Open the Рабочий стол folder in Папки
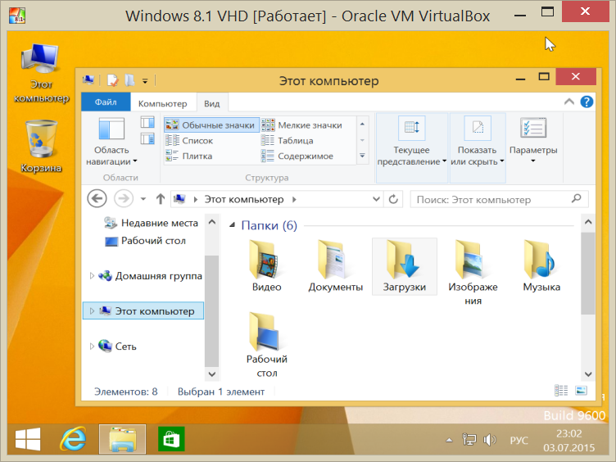 tap(267, 345)
